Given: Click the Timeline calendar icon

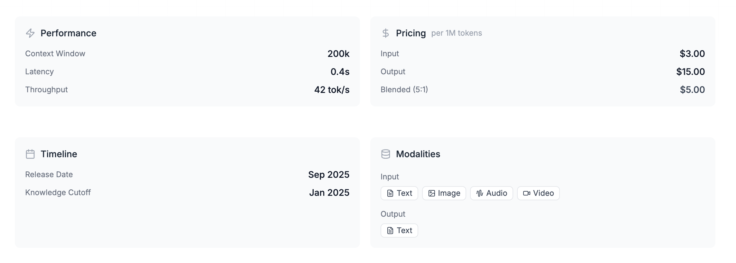Looking at the screenshot, I should (x=30, y=154).
